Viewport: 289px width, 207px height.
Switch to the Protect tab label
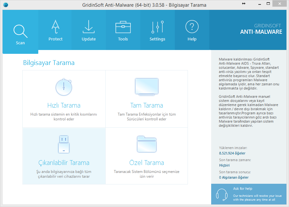point(56,39)
